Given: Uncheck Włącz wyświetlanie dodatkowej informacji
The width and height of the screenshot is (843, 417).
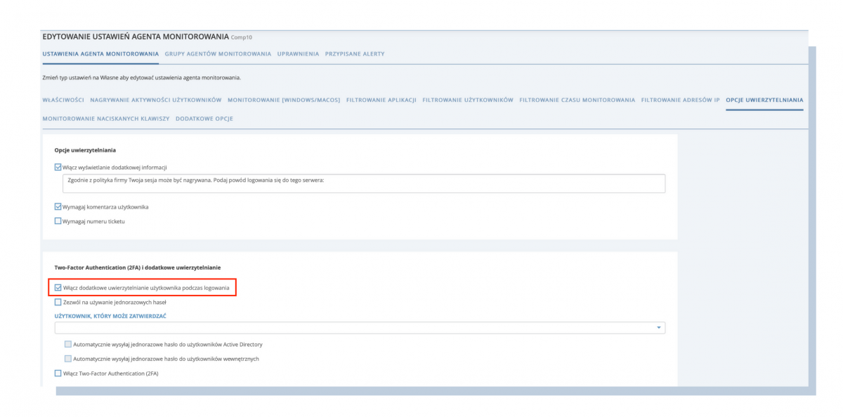Looking at the screenshot, I should tap(58, 167).
